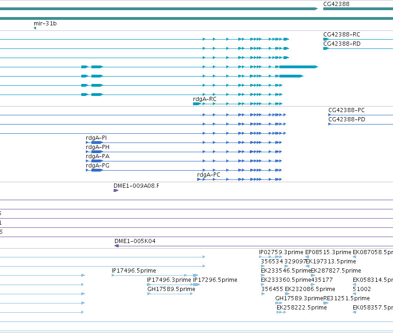The image size is (393, 333).
Task: Click the EK258222.5prime label
Action: (x=302, y=308)
